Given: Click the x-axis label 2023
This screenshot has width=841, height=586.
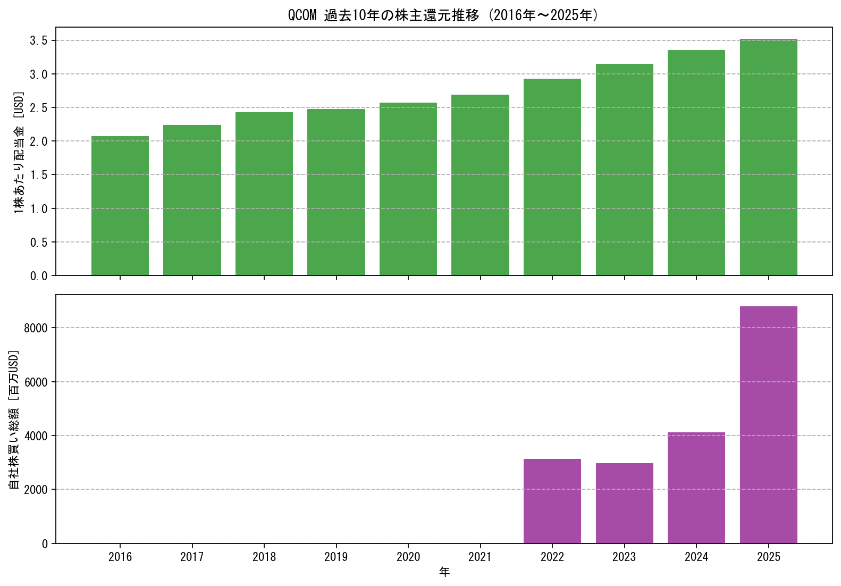Looking at the screenshot, I should point(625,557).
